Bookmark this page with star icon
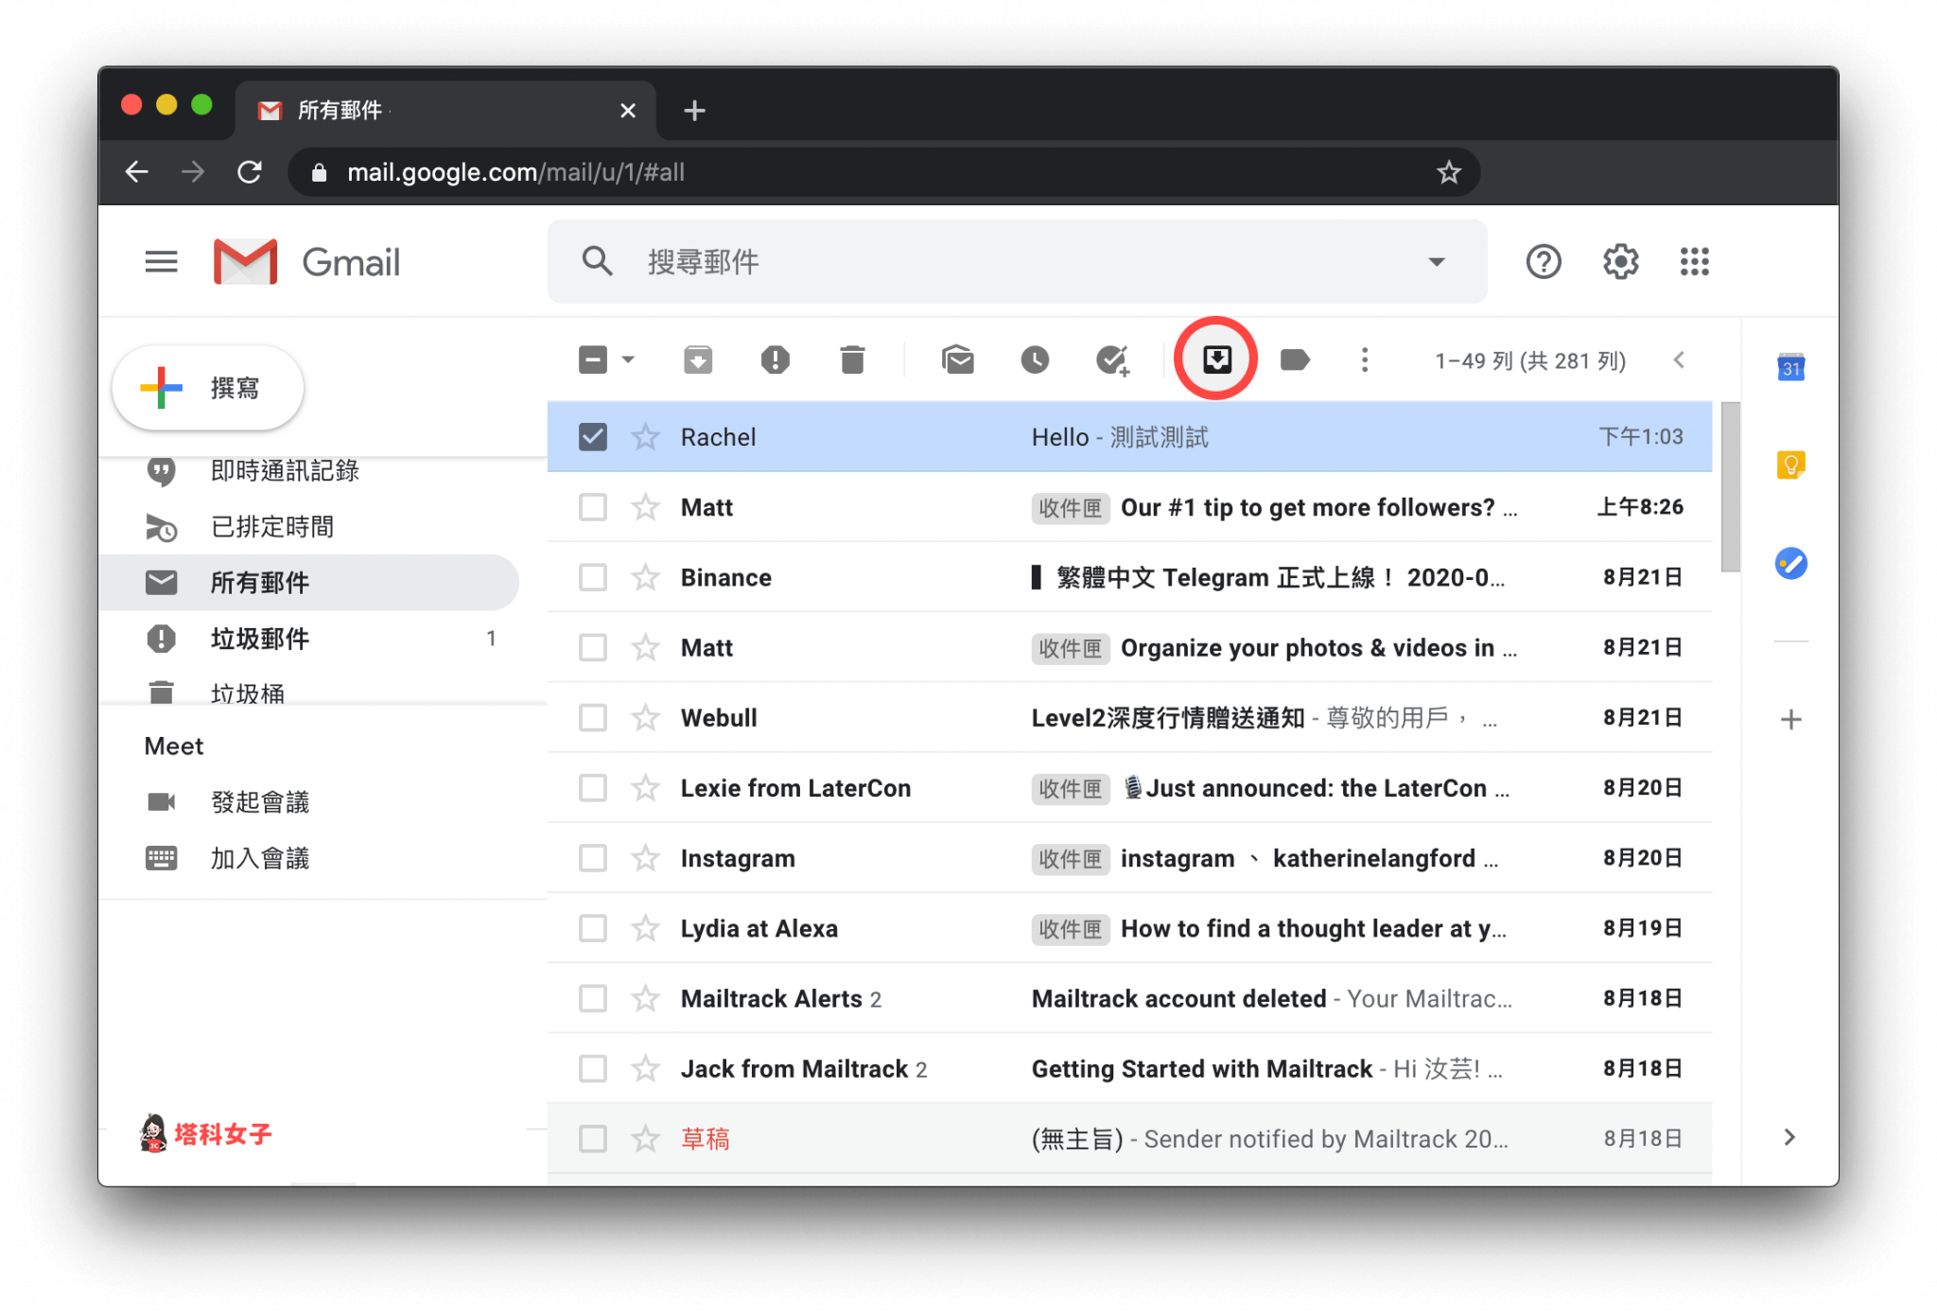The width and height of the screenshot is (1937, 1316). click(x=1448, y=172)
